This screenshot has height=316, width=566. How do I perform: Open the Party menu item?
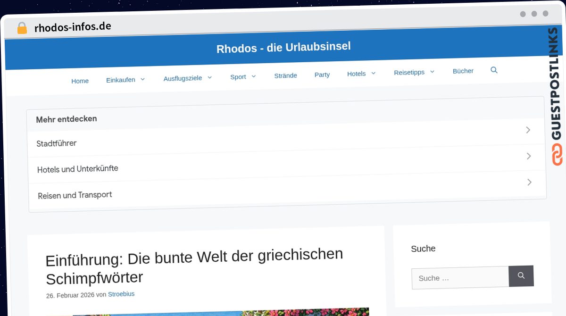pyautogui.click(x=322, y=75)
